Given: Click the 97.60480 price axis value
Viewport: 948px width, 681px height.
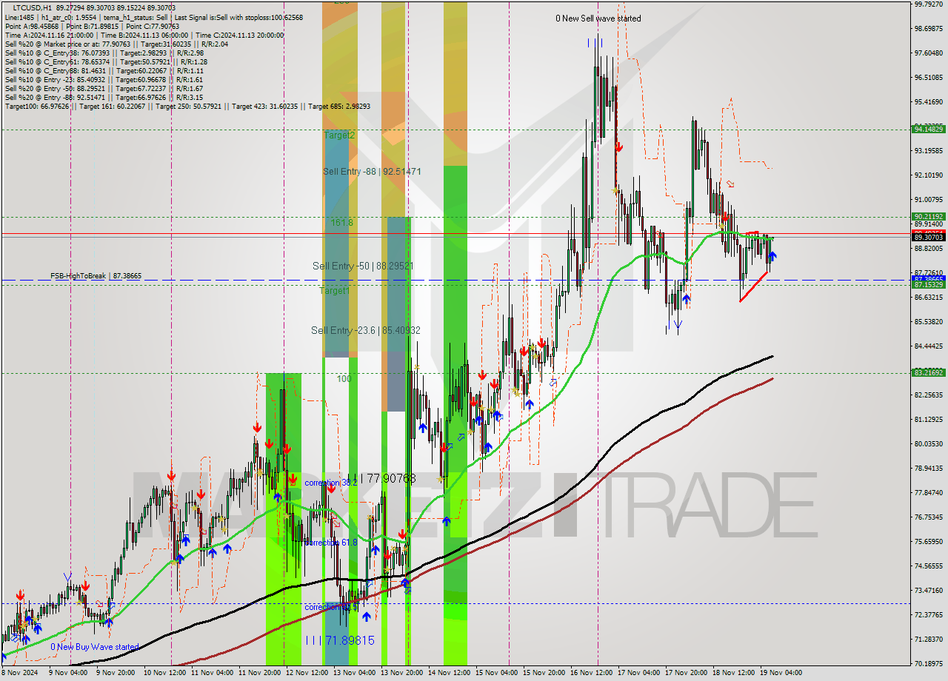Looking at the screenshot, I should point(928,53).
